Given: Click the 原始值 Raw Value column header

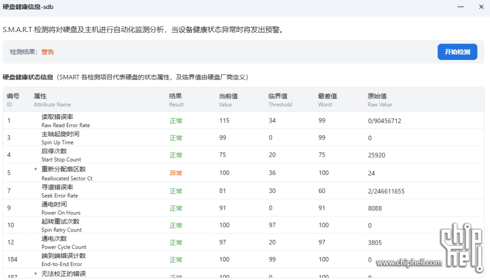Looking at the screenshot, I should tap(379, 100).
